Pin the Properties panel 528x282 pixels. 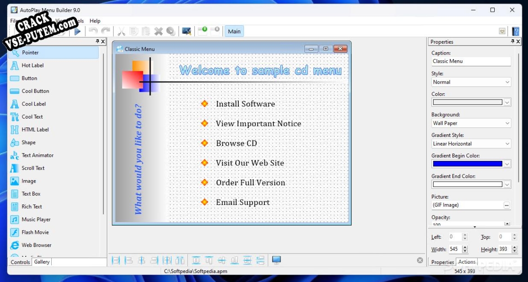pyautogui.click(x=513, y=41)
